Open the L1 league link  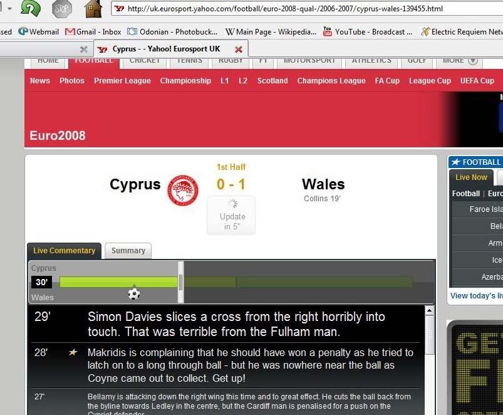(224, 81)
